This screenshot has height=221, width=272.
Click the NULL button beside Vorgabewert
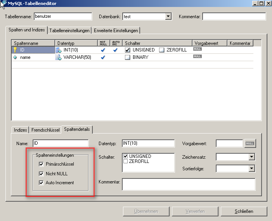click(x=250, y=143)
